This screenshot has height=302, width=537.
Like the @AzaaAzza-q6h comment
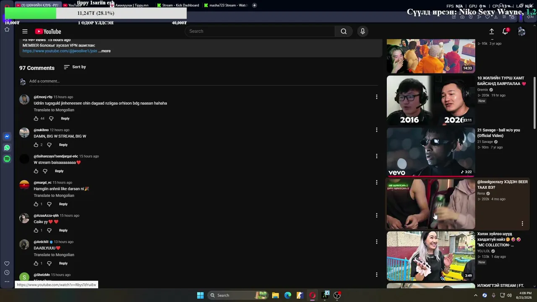coord(36,230)
